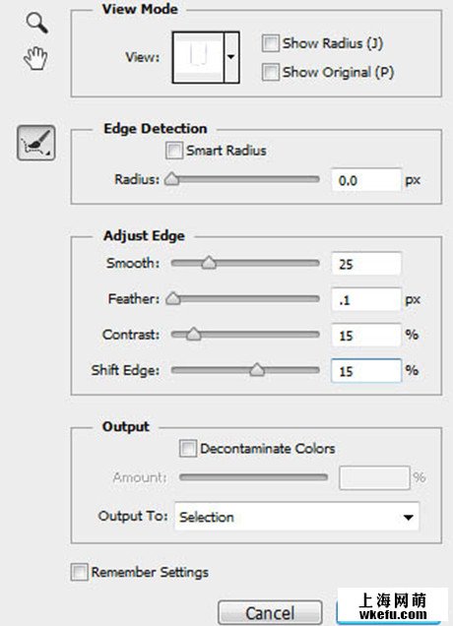The height and width of the screenshot is (626, 453).
Task: Click the Feather value input field
Action: [x=366, y=299]
